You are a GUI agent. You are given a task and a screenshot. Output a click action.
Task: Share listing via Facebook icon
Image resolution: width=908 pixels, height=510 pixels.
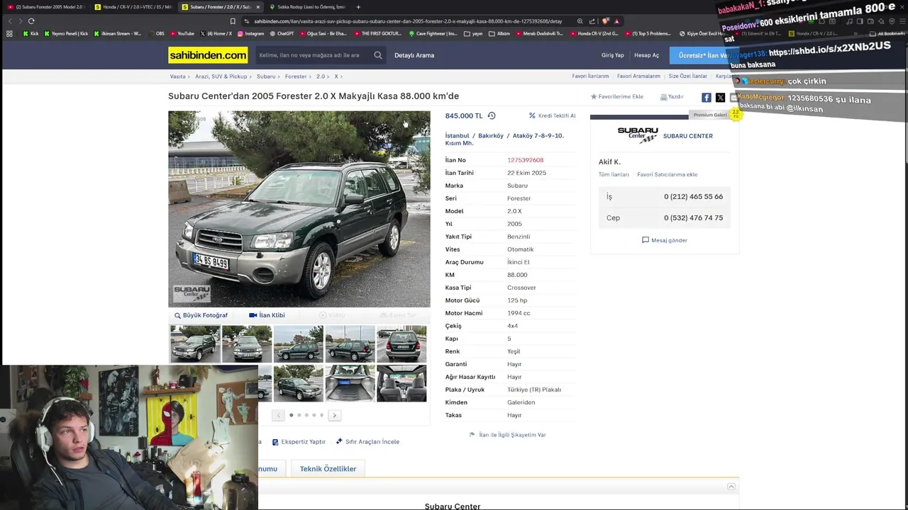[707, 97]
